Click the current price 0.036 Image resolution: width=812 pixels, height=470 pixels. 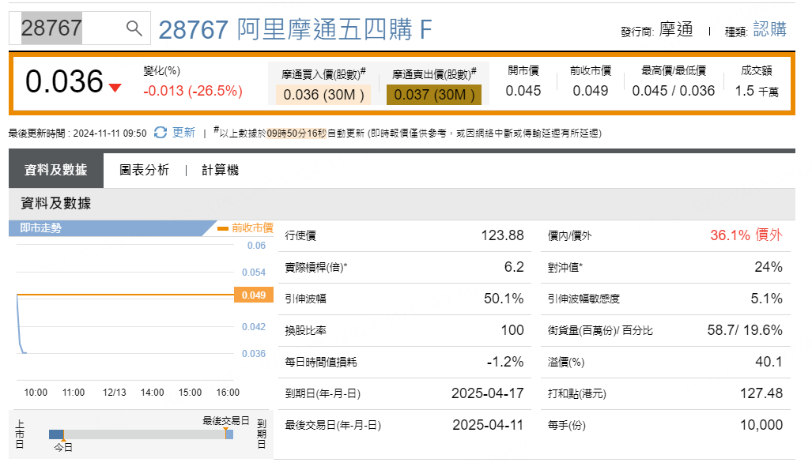pos(64,82)
